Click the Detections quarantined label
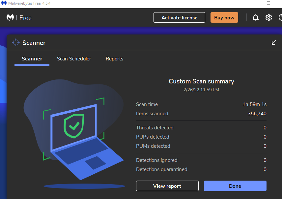282x199 pixels. (162, 169)
